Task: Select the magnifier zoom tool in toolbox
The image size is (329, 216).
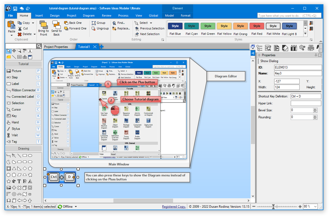Action: click(x=19, y=51)
